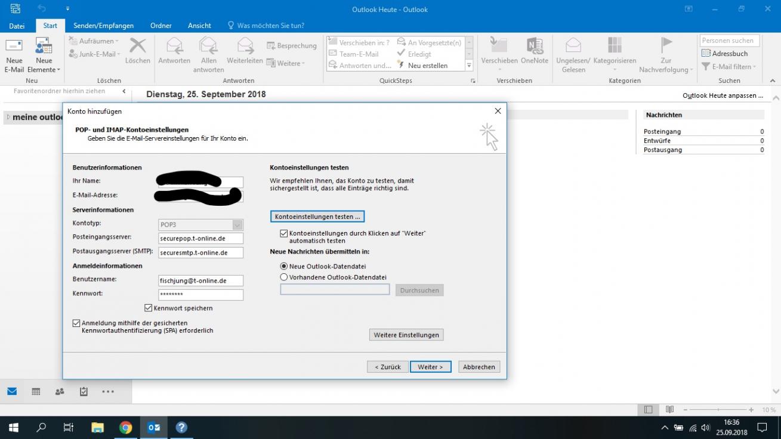Open Chrome from taskbar
781x439 pixels.
[x=125, y=427]
